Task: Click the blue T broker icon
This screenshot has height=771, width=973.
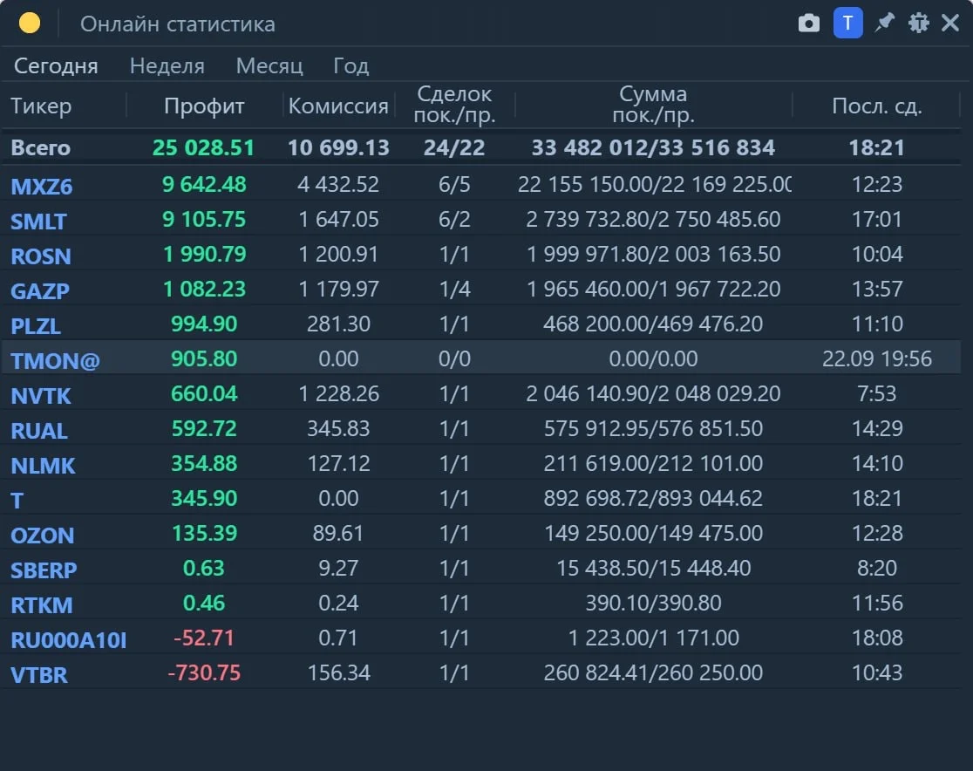Action: click(847, 24)
